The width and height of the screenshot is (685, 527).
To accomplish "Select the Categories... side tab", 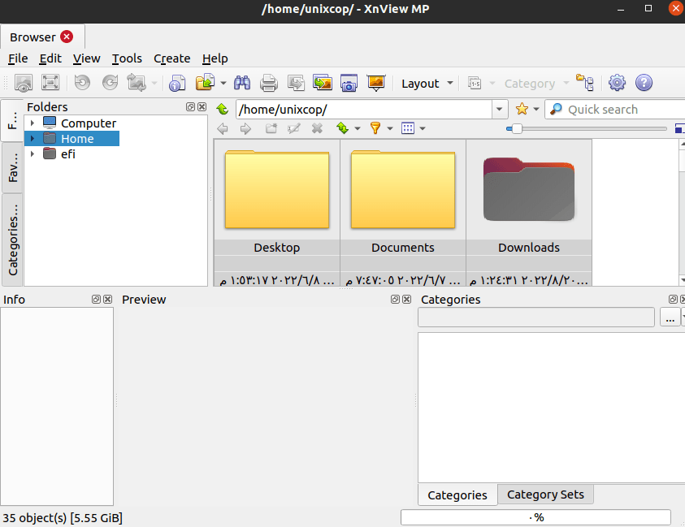I will tap(13, 240).
